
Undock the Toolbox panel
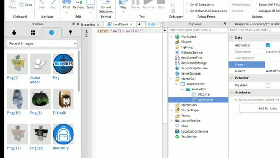click(x=73, y=24)
